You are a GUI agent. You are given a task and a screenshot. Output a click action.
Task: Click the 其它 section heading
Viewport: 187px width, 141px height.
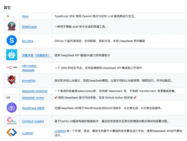(7, 8)
